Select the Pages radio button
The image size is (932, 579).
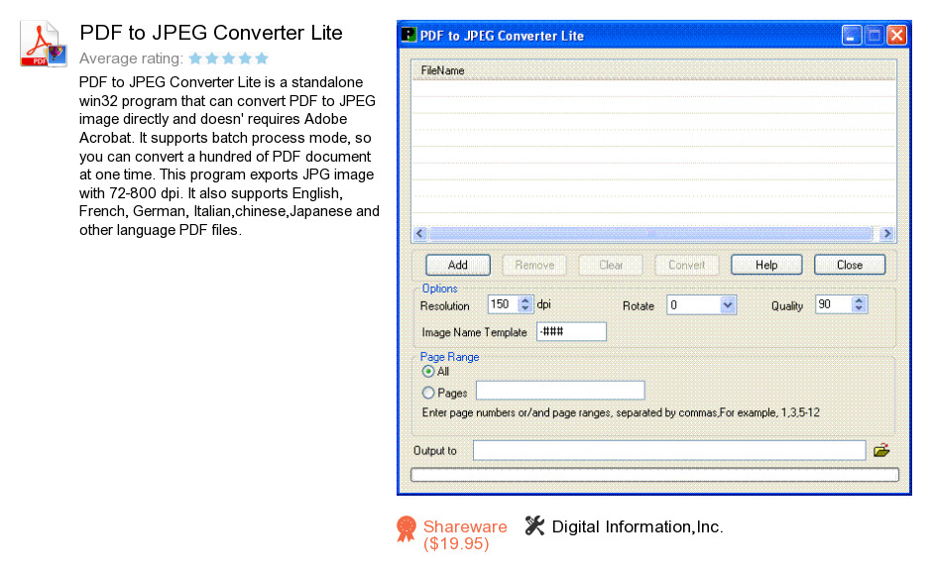[x=428, y=393]
